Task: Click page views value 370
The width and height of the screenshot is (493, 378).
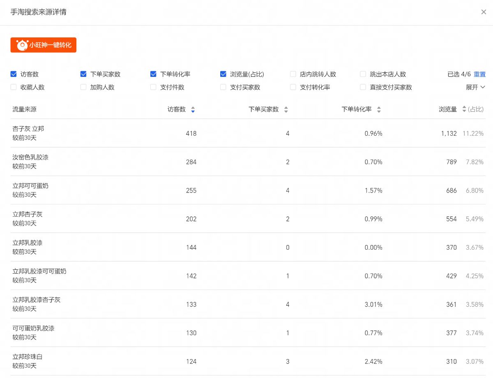Action: pos(452,248)
